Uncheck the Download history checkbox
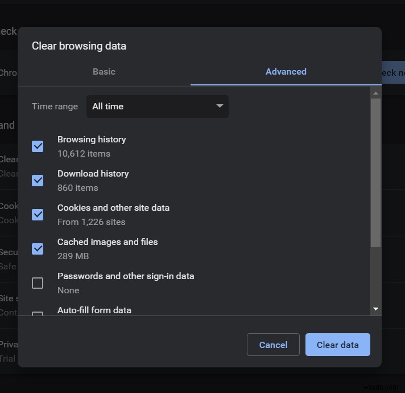 click(38, 181)
